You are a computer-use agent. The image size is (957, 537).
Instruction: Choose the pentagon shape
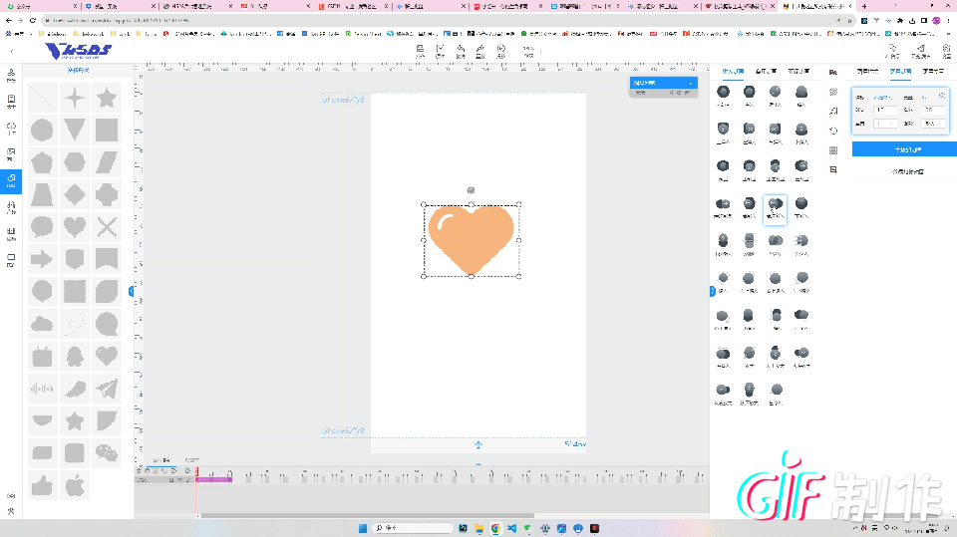click(42, 162)
